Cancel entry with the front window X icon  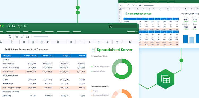(17, 37)
